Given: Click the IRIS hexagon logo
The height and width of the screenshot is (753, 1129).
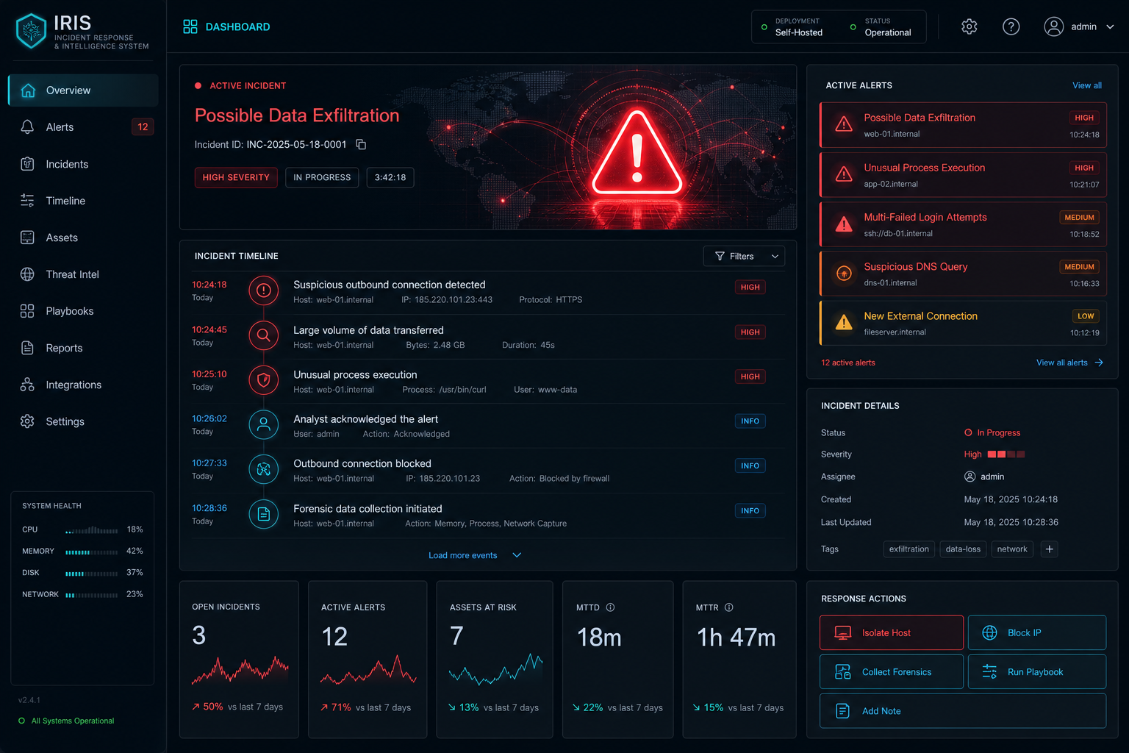Looking at the screenshot, I should (x=31, y=31).
